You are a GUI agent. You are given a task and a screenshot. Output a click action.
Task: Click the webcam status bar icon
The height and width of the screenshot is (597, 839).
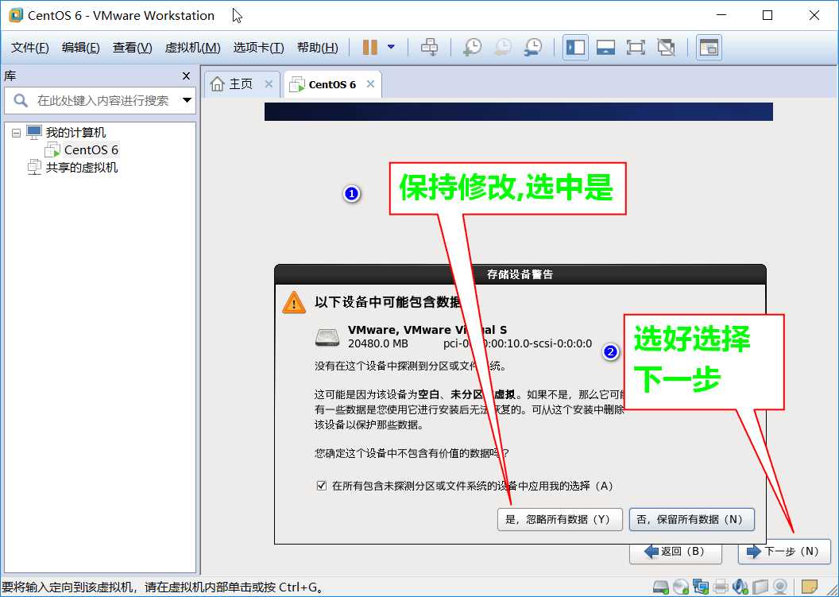[x=780, y=587]
